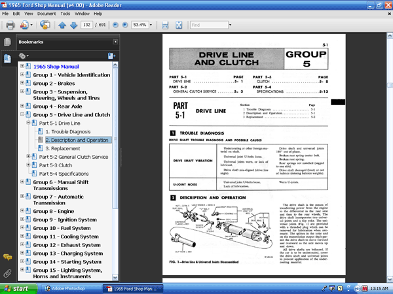393x294 pixels.
Task: Open the View menu
Action: tap(29, 14)
